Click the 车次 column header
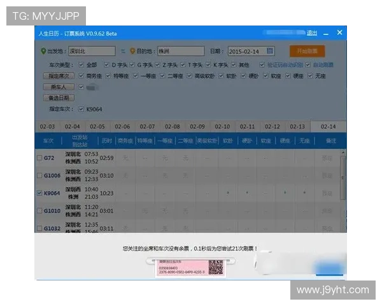Screen dimensions: 382x306 tap(48, 141)
